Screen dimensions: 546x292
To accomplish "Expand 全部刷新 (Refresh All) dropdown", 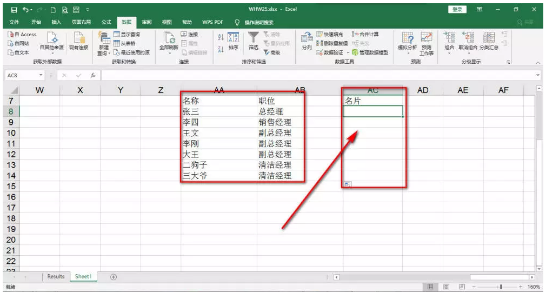I will [169, 54].
